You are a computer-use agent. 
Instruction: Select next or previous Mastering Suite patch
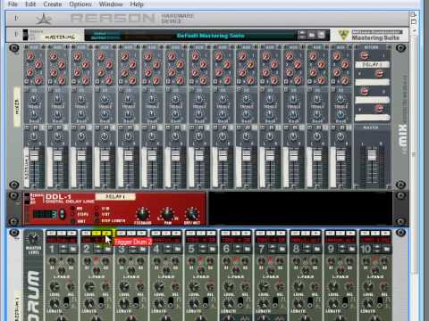[x=302, y=35]
